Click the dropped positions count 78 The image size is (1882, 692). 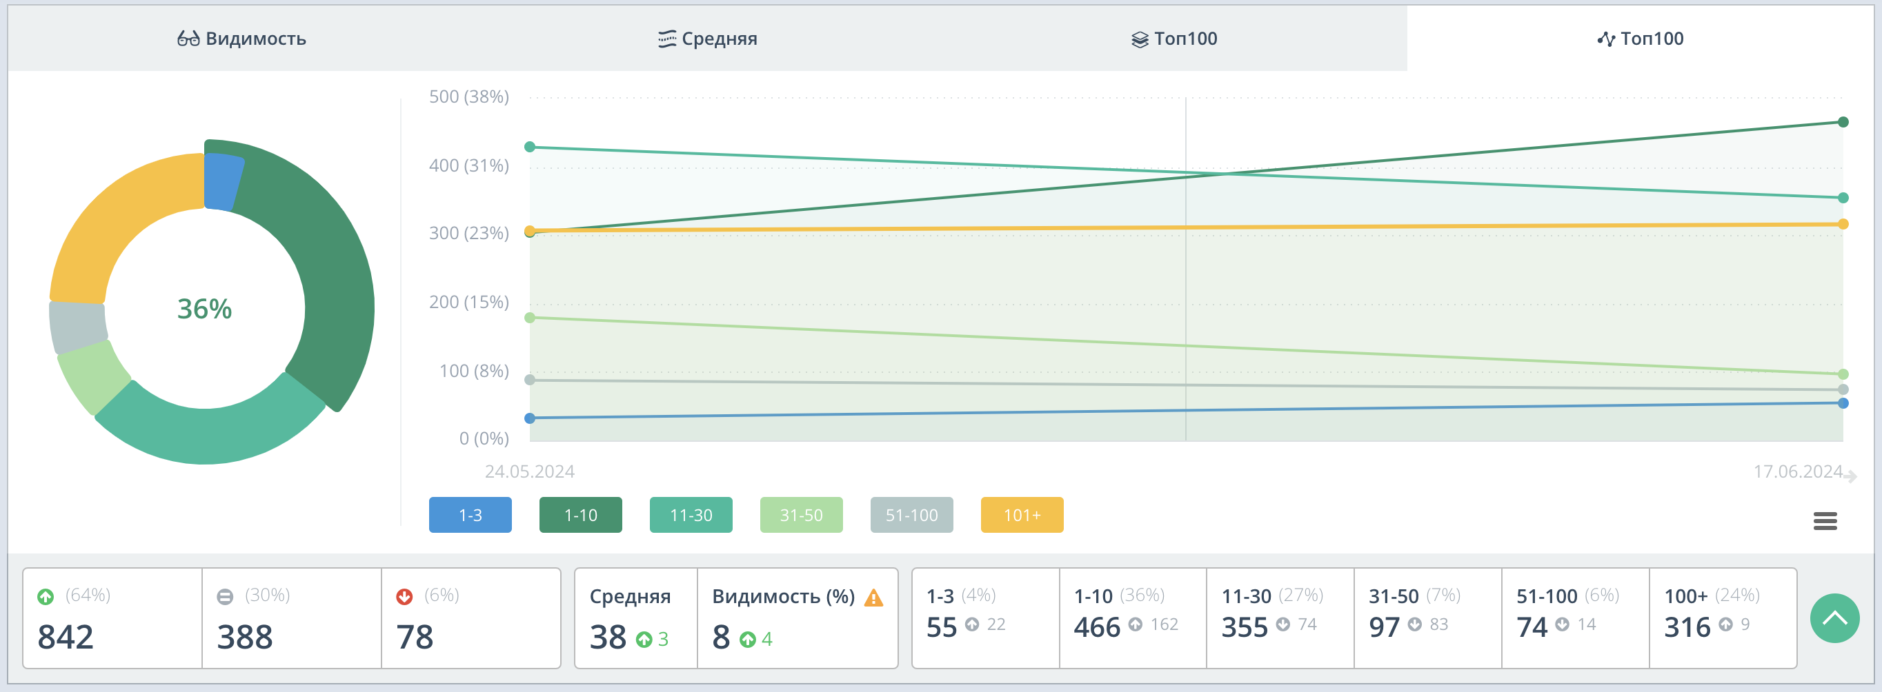pos(414,637)
